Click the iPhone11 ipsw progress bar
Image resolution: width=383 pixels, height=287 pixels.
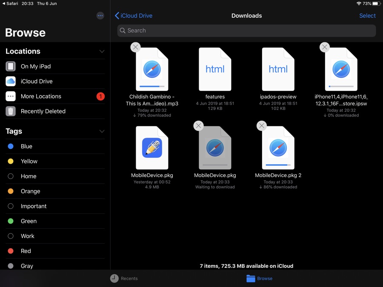click(x=341, y=86)
